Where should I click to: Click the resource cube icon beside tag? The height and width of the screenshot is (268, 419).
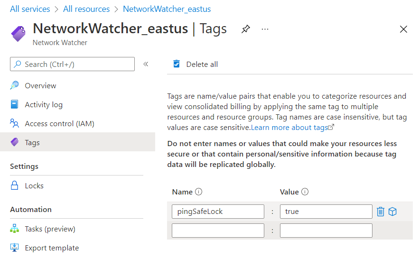click(x=392, y=212)
